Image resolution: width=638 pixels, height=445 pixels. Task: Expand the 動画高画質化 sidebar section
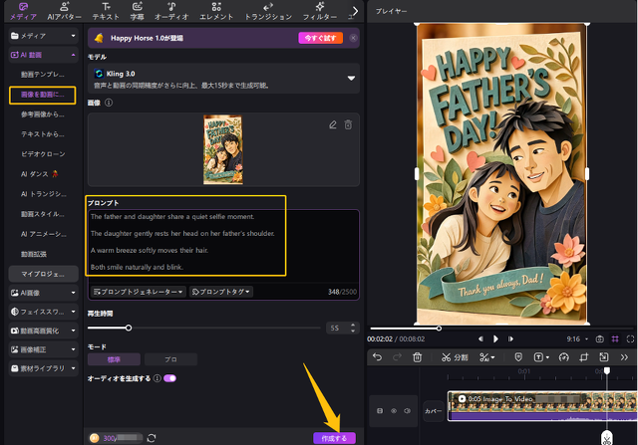click(43, 331)
